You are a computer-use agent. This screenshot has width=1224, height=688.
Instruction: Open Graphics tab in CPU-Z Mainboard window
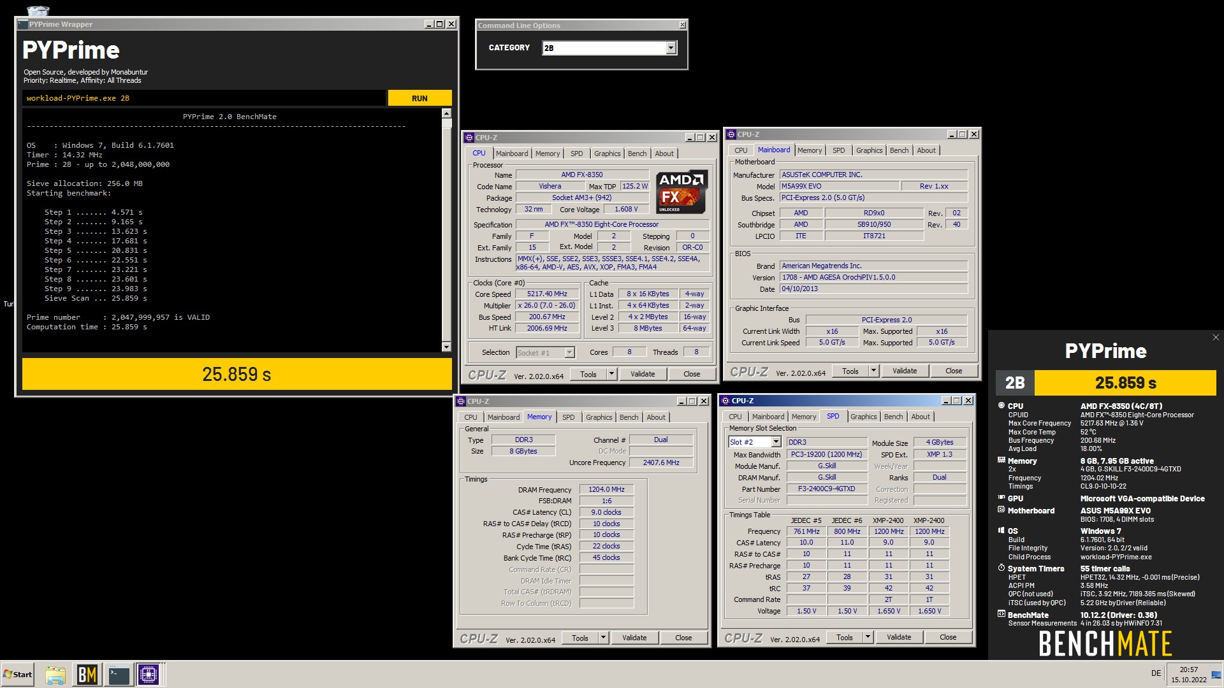click(869, 150)
